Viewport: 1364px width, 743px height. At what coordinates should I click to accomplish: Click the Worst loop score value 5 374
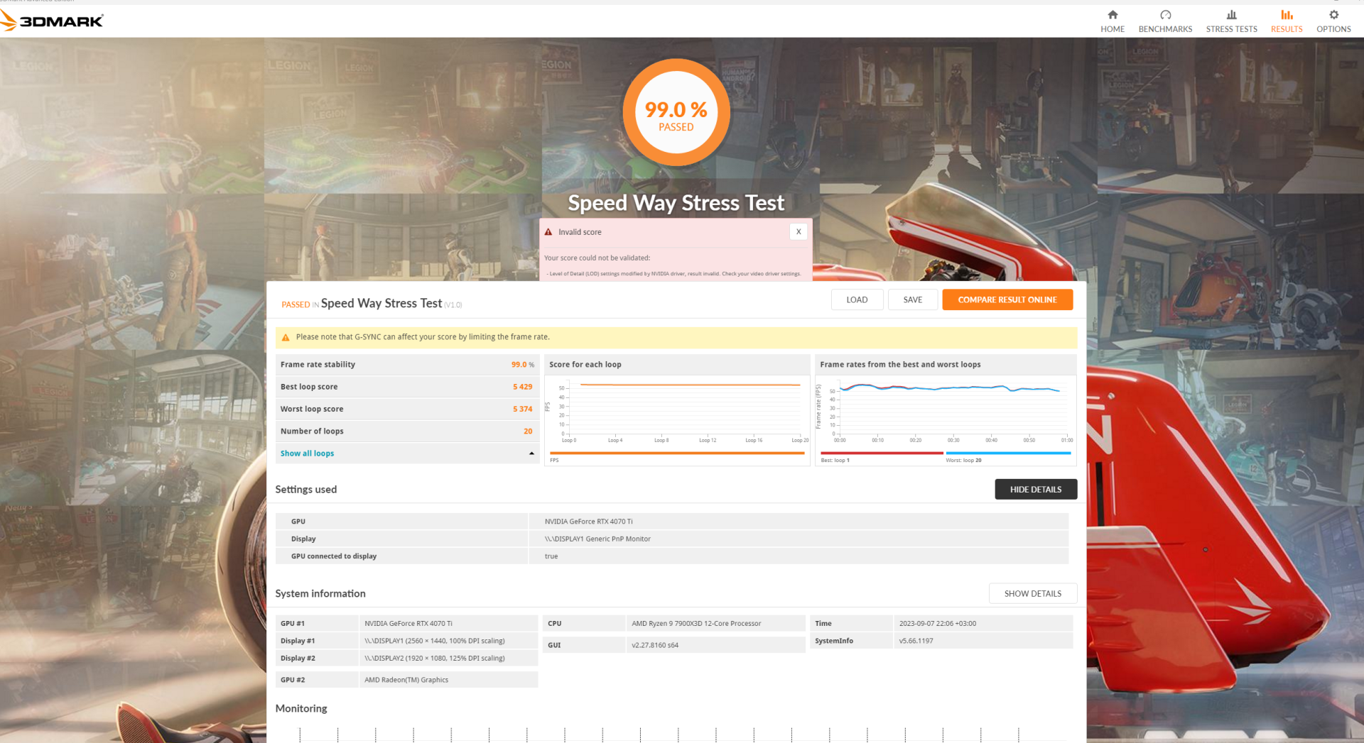(x=522, y=409)
